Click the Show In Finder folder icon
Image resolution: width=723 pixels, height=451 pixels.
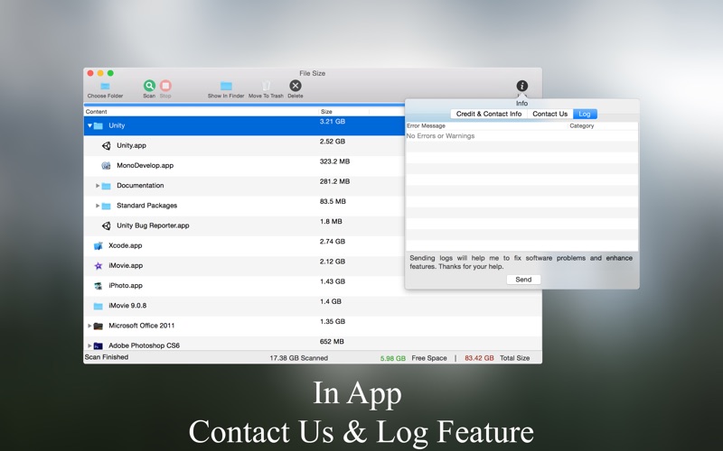point(226,86)
